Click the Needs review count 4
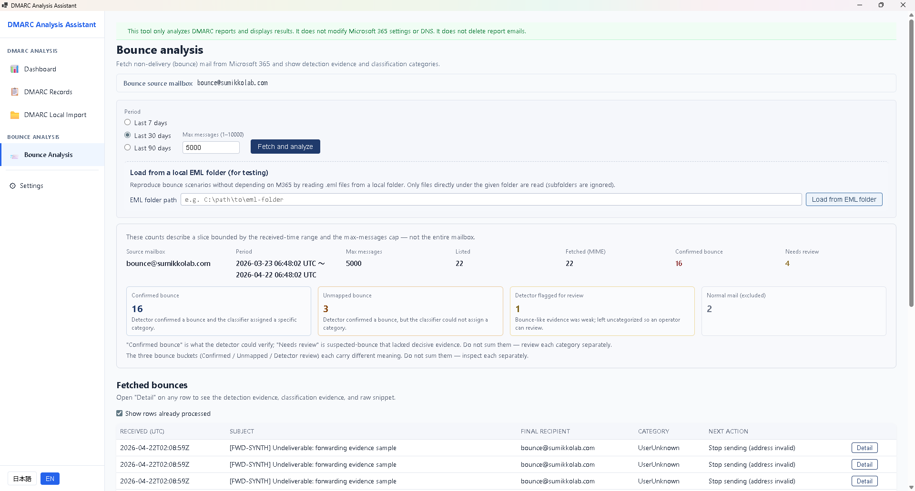The width and height of the screenshot is (915, 491). click(787, 264)
